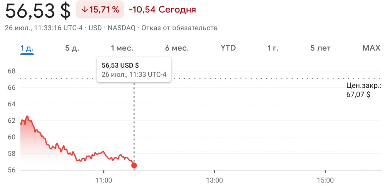385x186 pixels.
Task: View the 5 лет price history
Action: [x=321, y=48]
